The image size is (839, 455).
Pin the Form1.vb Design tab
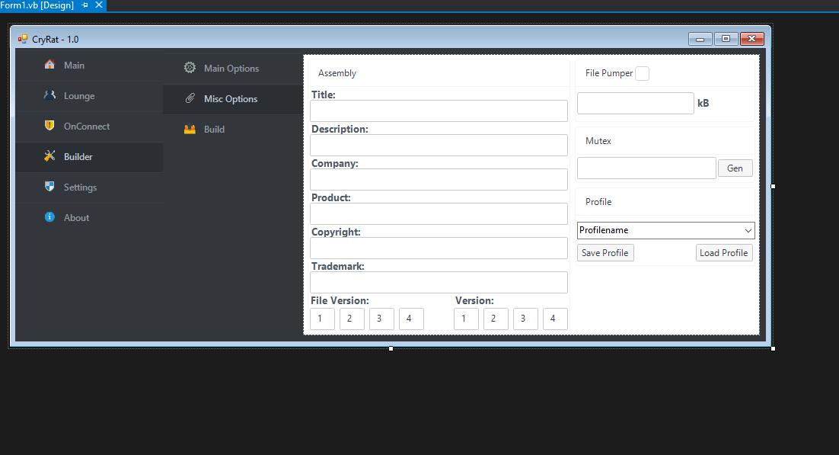(85, 5)
